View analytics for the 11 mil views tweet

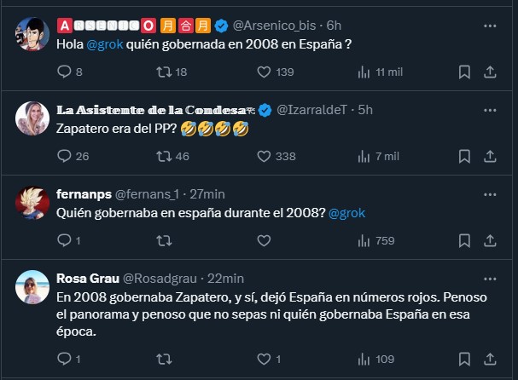(363, 72)
